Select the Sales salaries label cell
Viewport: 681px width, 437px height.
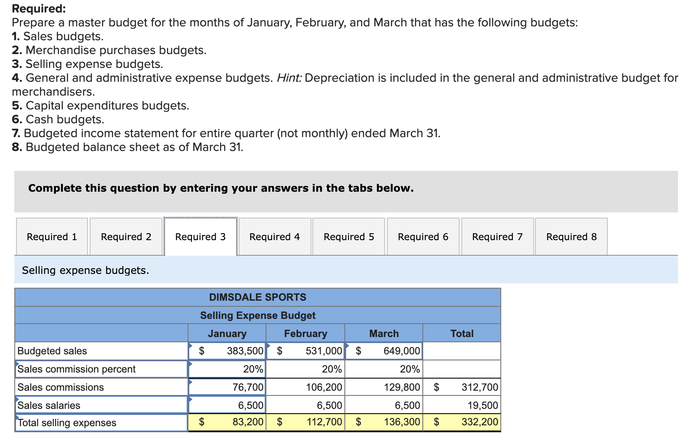point(101,405)
